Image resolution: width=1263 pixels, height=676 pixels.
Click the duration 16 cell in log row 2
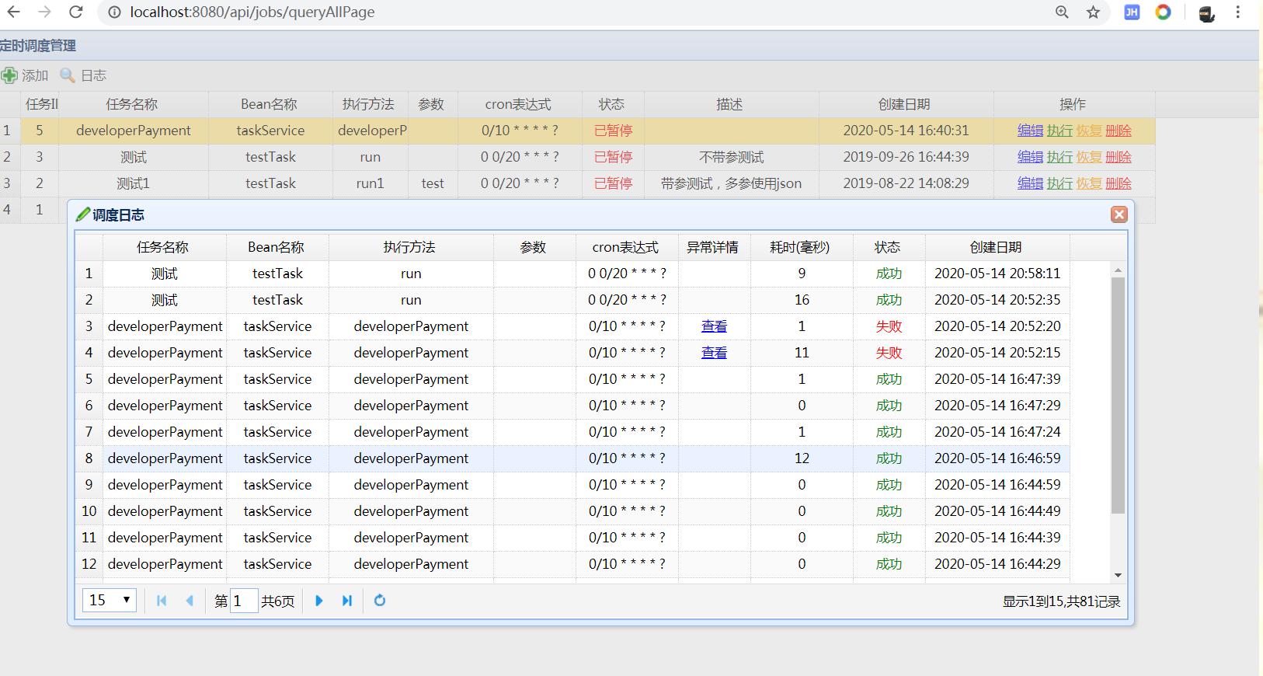(802, 300)
